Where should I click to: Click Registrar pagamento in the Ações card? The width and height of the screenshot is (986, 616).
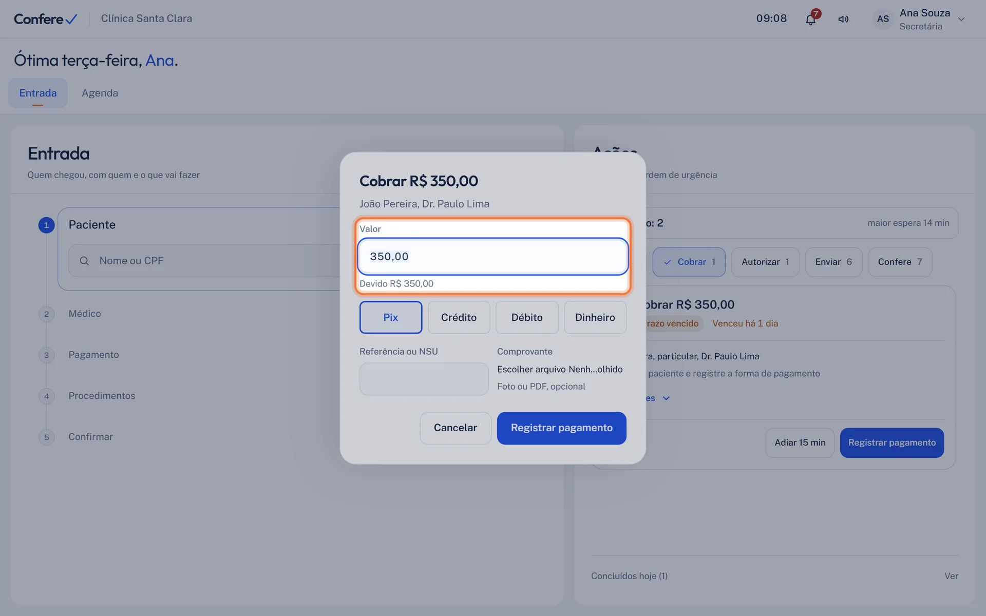[892, 442]
